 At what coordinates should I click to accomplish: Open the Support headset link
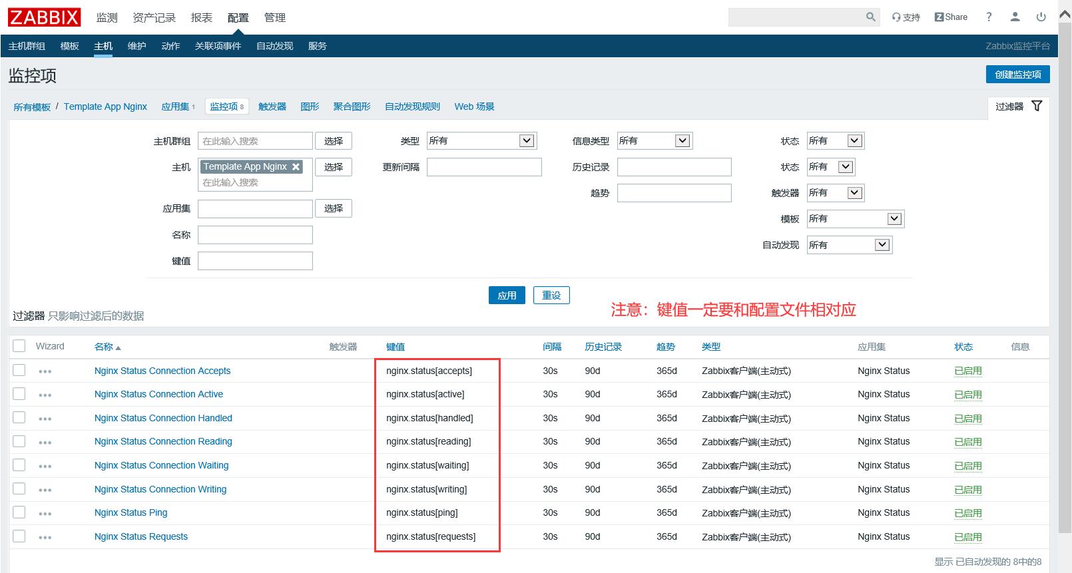[x=906, y=17]
